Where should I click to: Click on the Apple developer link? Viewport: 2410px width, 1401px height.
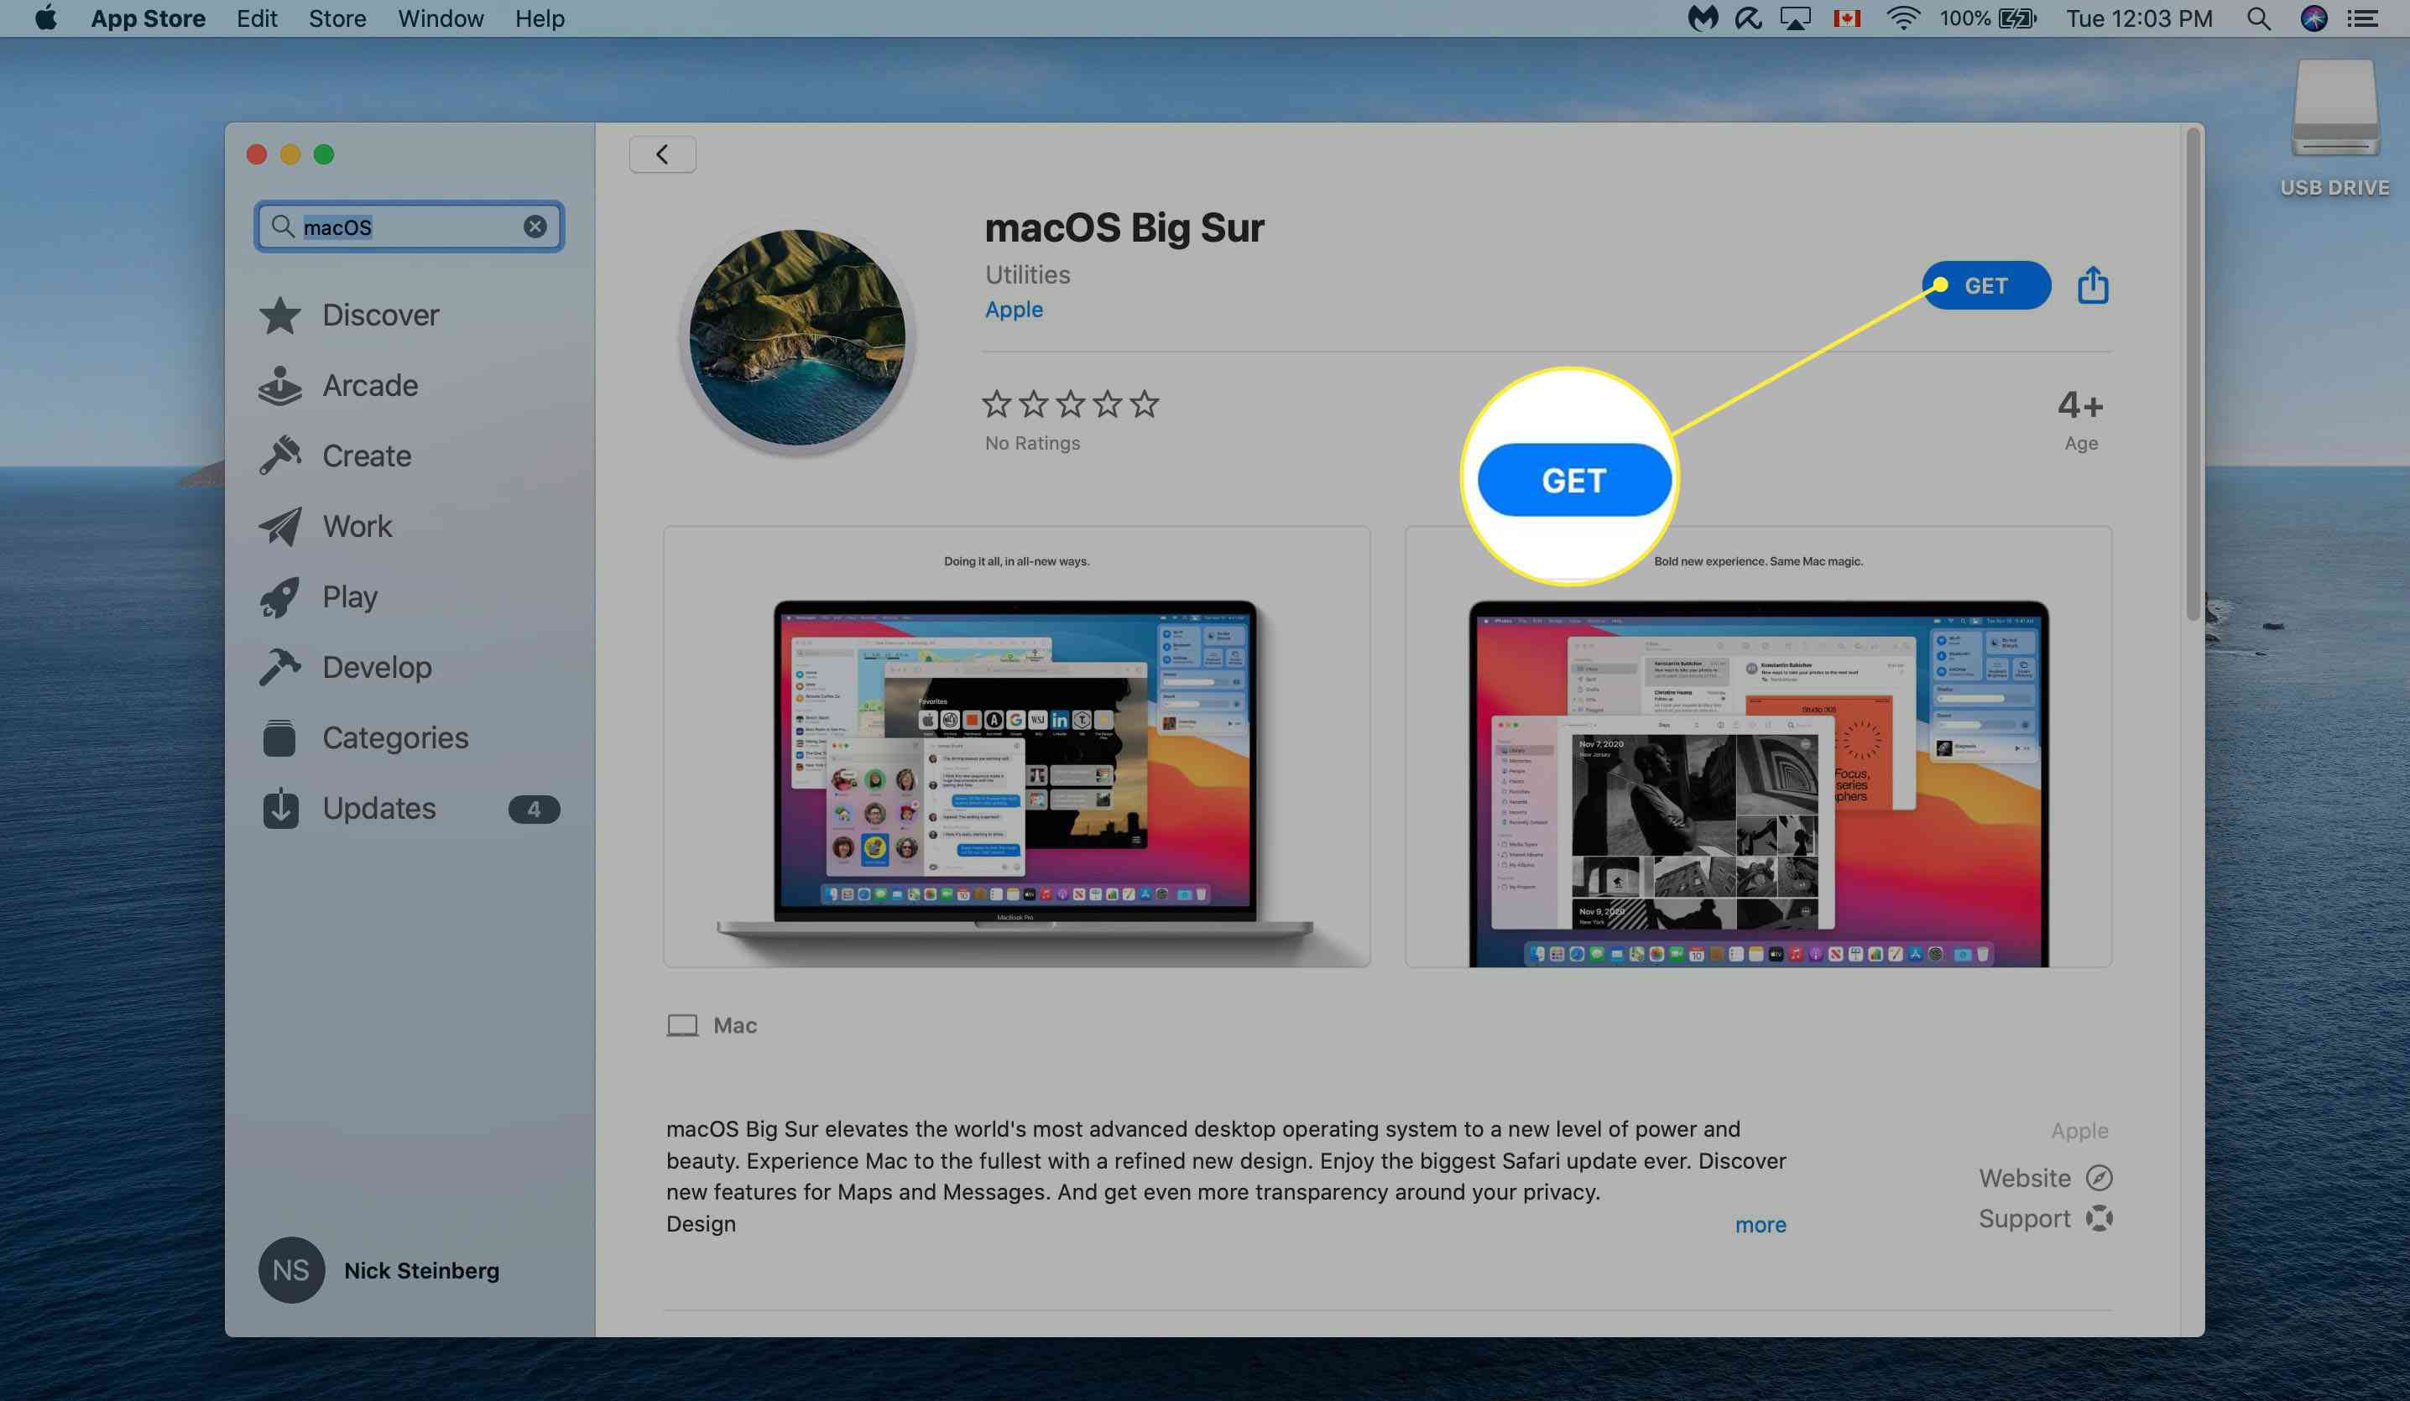1014,310
